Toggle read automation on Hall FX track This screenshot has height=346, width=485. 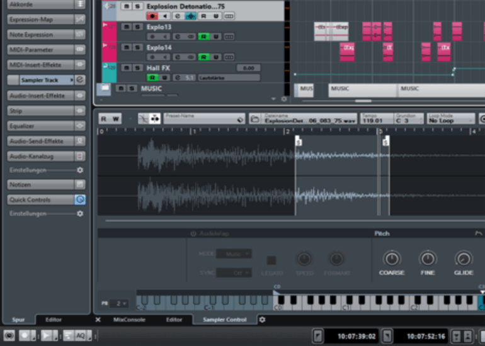coord(152,77)
